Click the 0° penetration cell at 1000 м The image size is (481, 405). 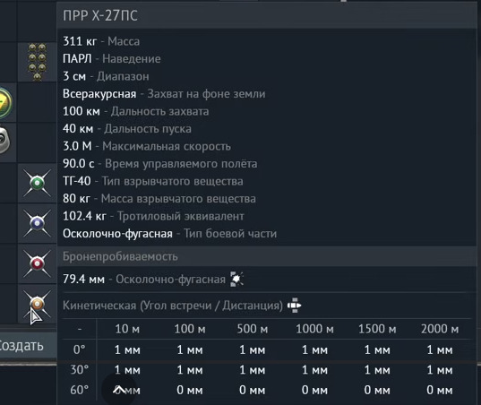(x=314, y=349)
